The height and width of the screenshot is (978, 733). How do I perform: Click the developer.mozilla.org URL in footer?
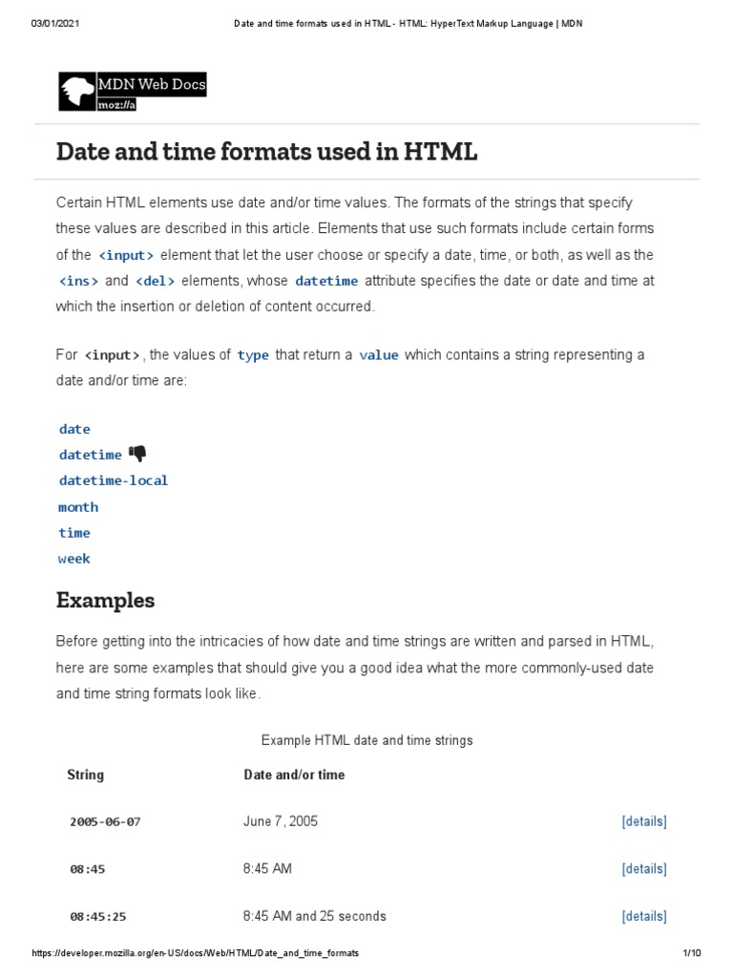(x=195, y=953)
